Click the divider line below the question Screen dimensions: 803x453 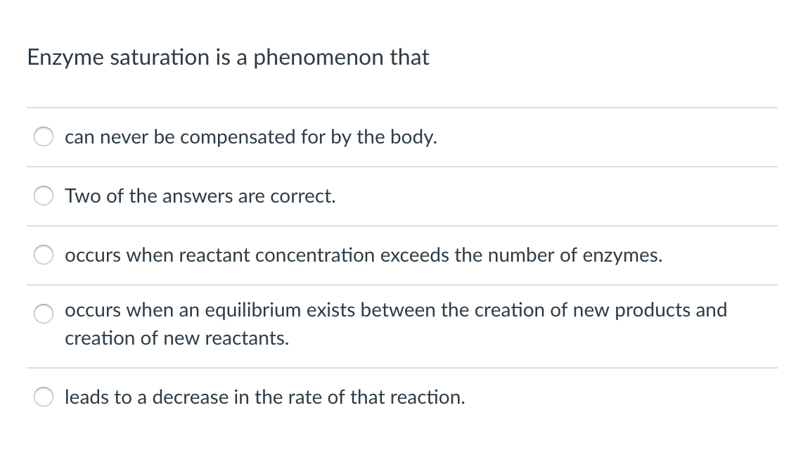click(401, 108)
